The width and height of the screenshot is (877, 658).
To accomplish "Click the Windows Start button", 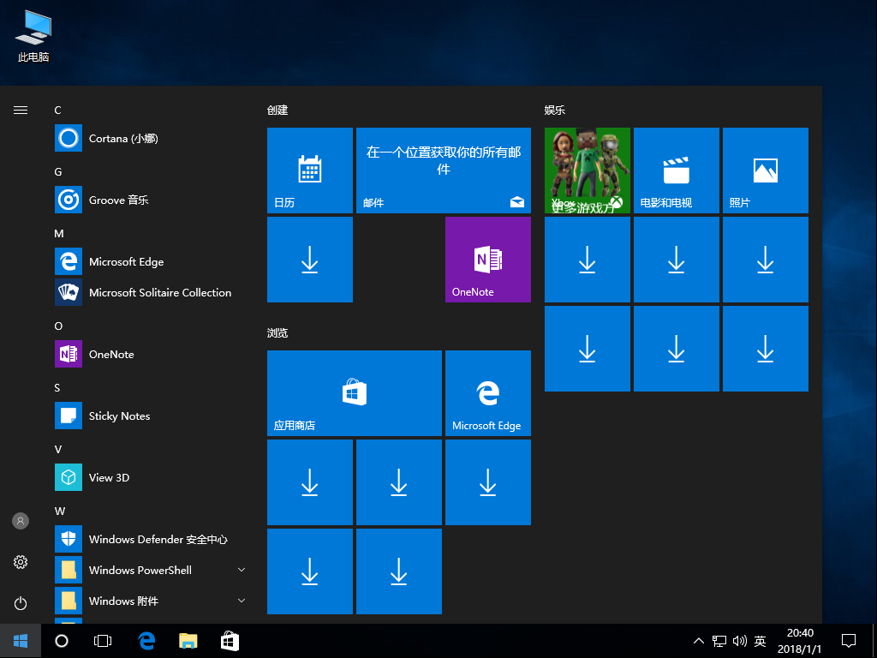I will coord(21,641).
